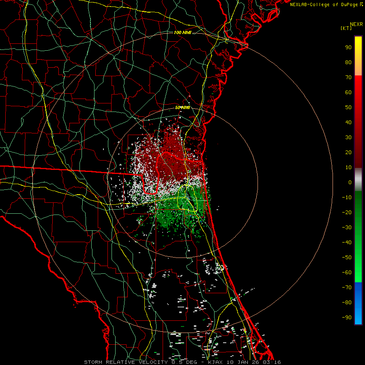Click the -80 value on the color scale
This screenshot has height=365, width=365.
(347, 303)
